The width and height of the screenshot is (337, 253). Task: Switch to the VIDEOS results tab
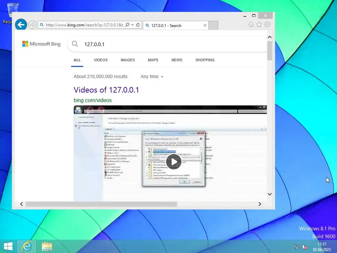pos(101,60)
